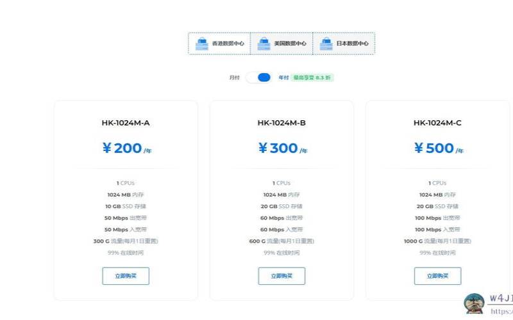Click 立即购买 for HK-1024M-C plan

coord(438,276)
